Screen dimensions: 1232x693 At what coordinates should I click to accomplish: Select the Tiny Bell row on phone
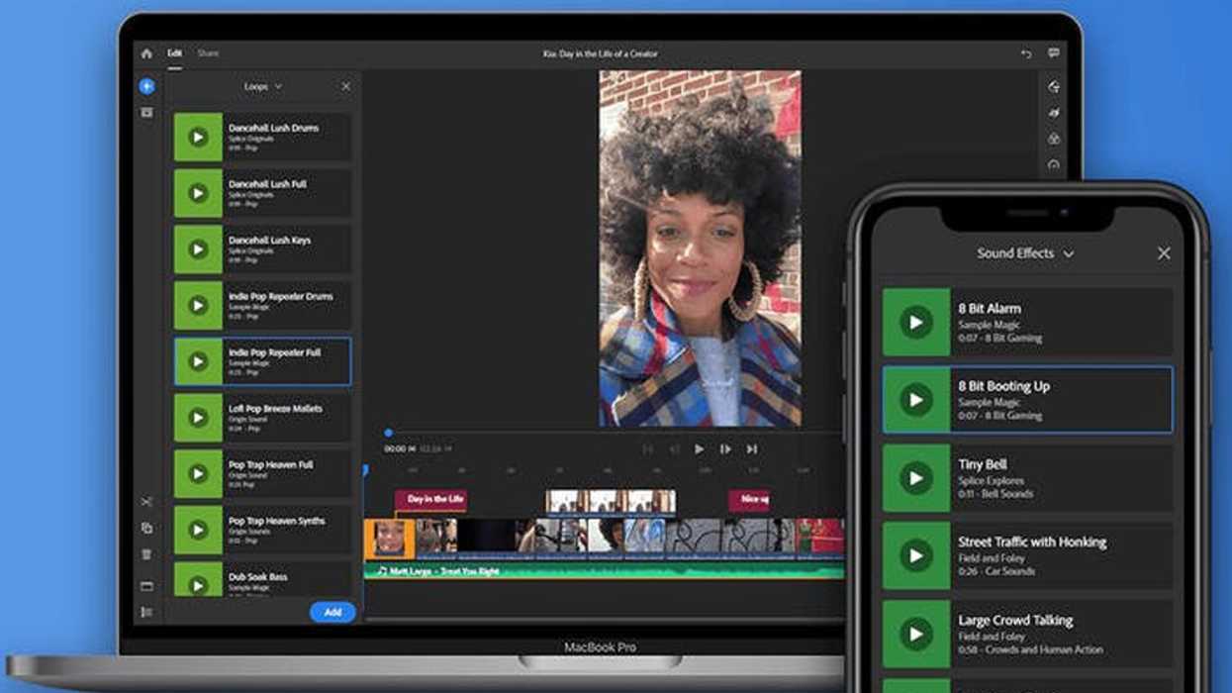[x=1027, y=477]
